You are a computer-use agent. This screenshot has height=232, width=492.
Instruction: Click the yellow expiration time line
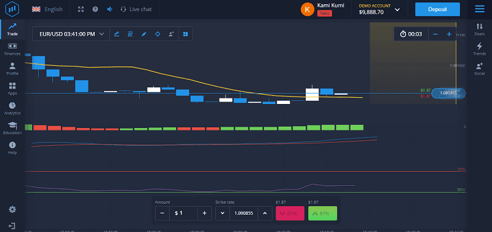(x=456, y=63)
